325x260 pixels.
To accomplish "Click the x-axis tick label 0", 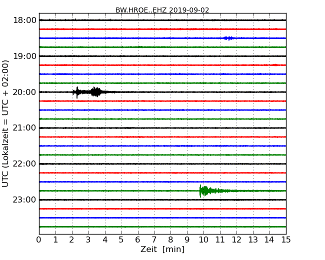I will [x=39, y=239].
